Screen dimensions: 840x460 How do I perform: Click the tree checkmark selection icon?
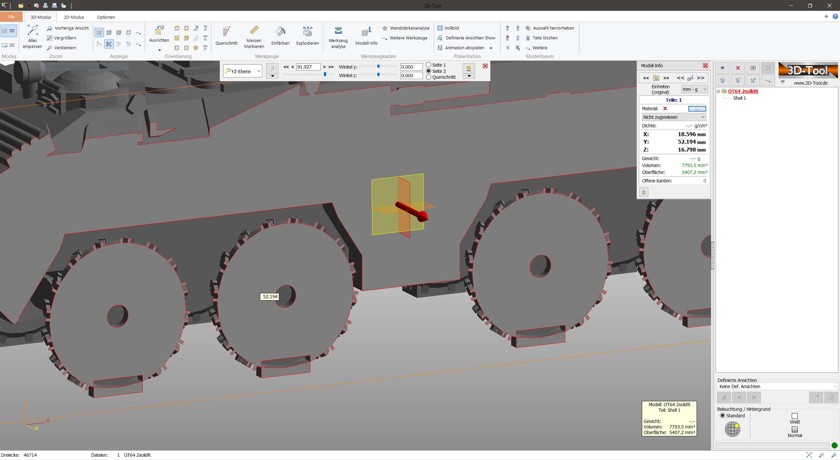[753, 80]
